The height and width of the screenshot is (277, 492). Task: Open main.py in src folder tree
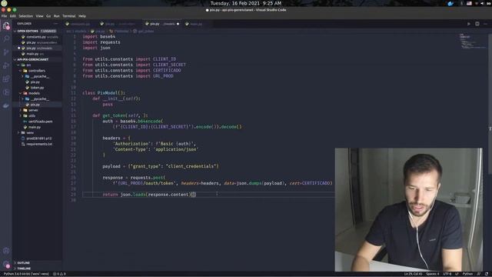tap(37, 127)
